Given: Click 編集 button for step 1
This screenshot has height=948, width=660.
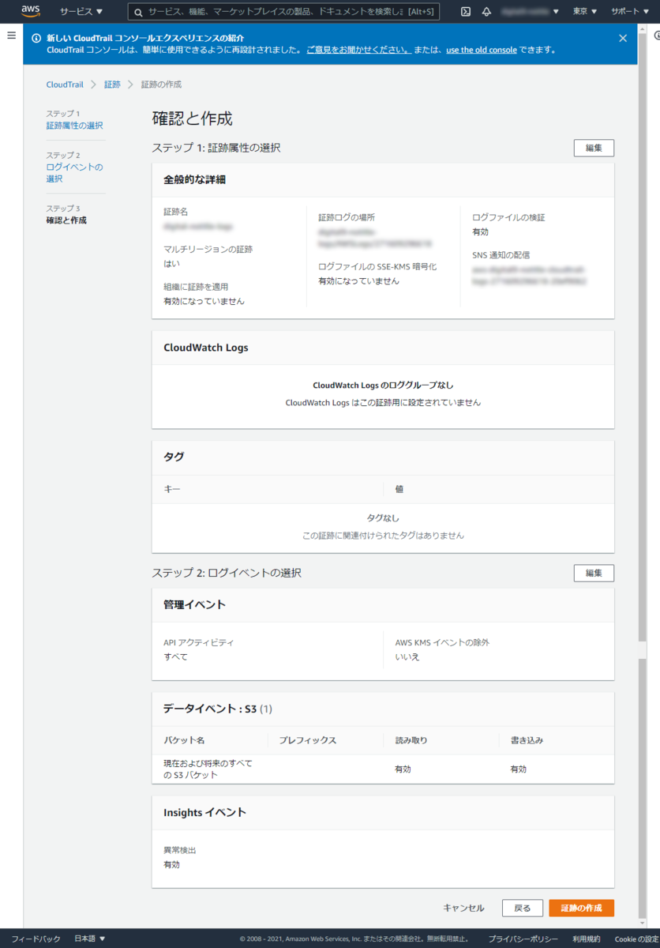Looking at the screenshot, I should 594,148.
